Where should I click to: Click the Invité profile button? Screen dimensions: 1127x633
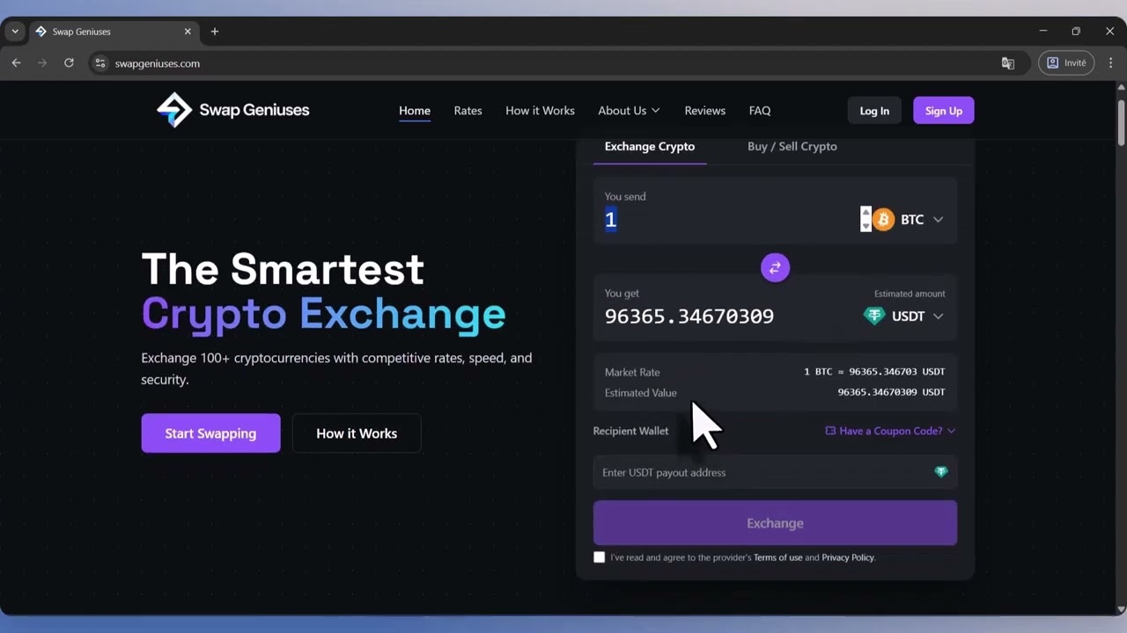[1066, 63]
